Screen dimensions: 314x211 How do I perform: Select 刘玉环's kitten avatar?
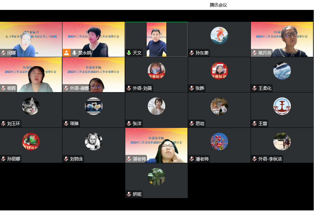(x=31, y=106)
